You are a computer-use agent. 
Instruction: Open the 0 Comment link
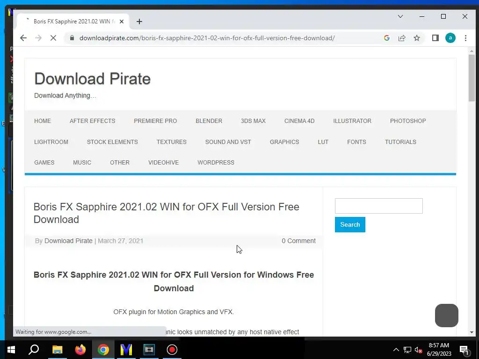[x=298, y=241]
